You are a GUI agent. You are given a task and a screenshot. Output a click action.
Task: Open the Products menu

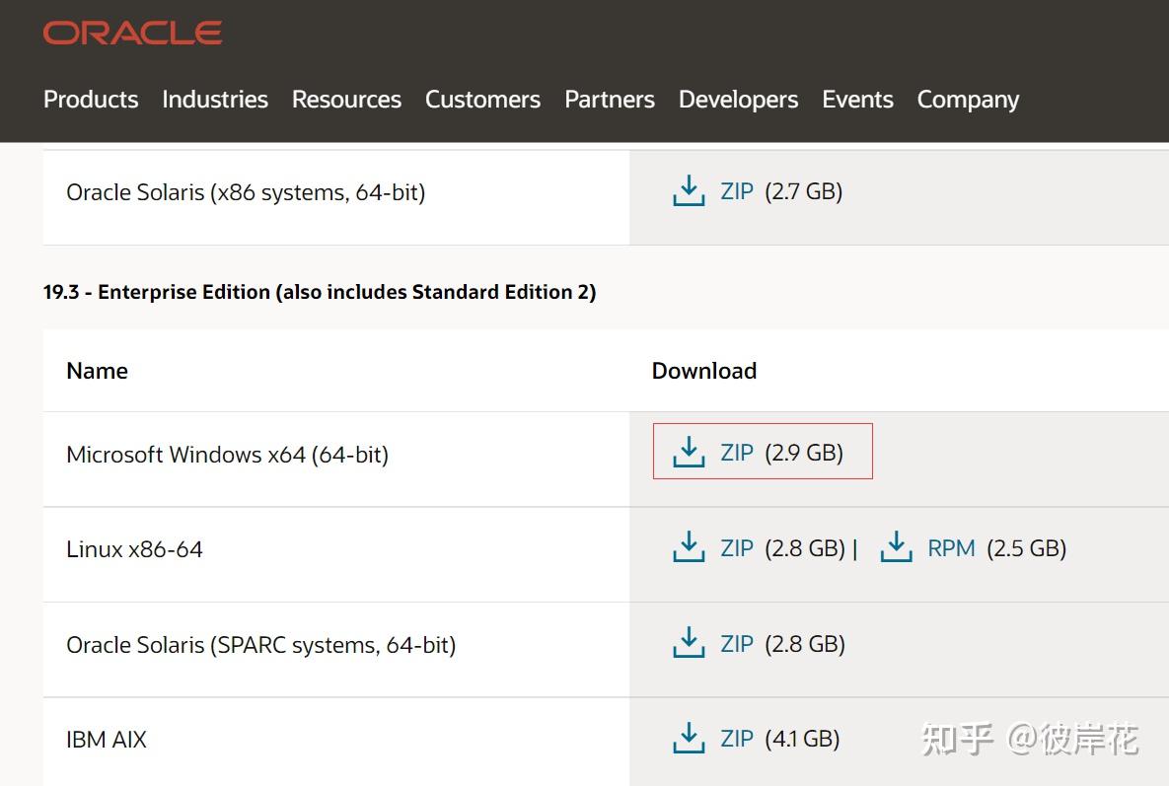pyautogui.click(x=91, y=100)
